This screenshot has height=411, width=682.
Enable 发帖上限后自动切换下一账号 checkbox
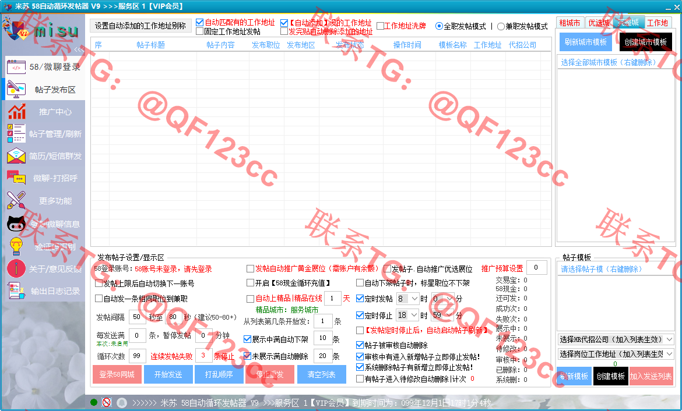point(99,284)
